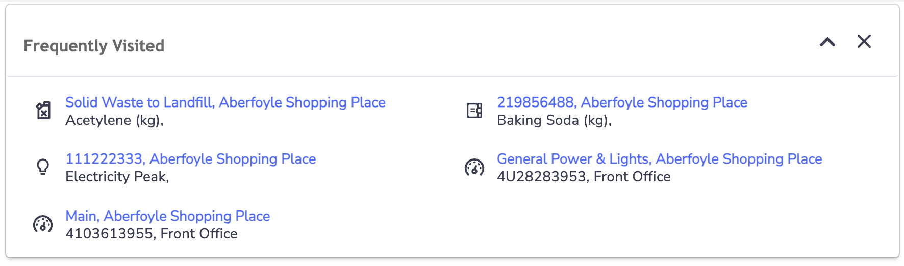Click the divider line under the panel header
The image size is (904, 266).
point(453,76)
